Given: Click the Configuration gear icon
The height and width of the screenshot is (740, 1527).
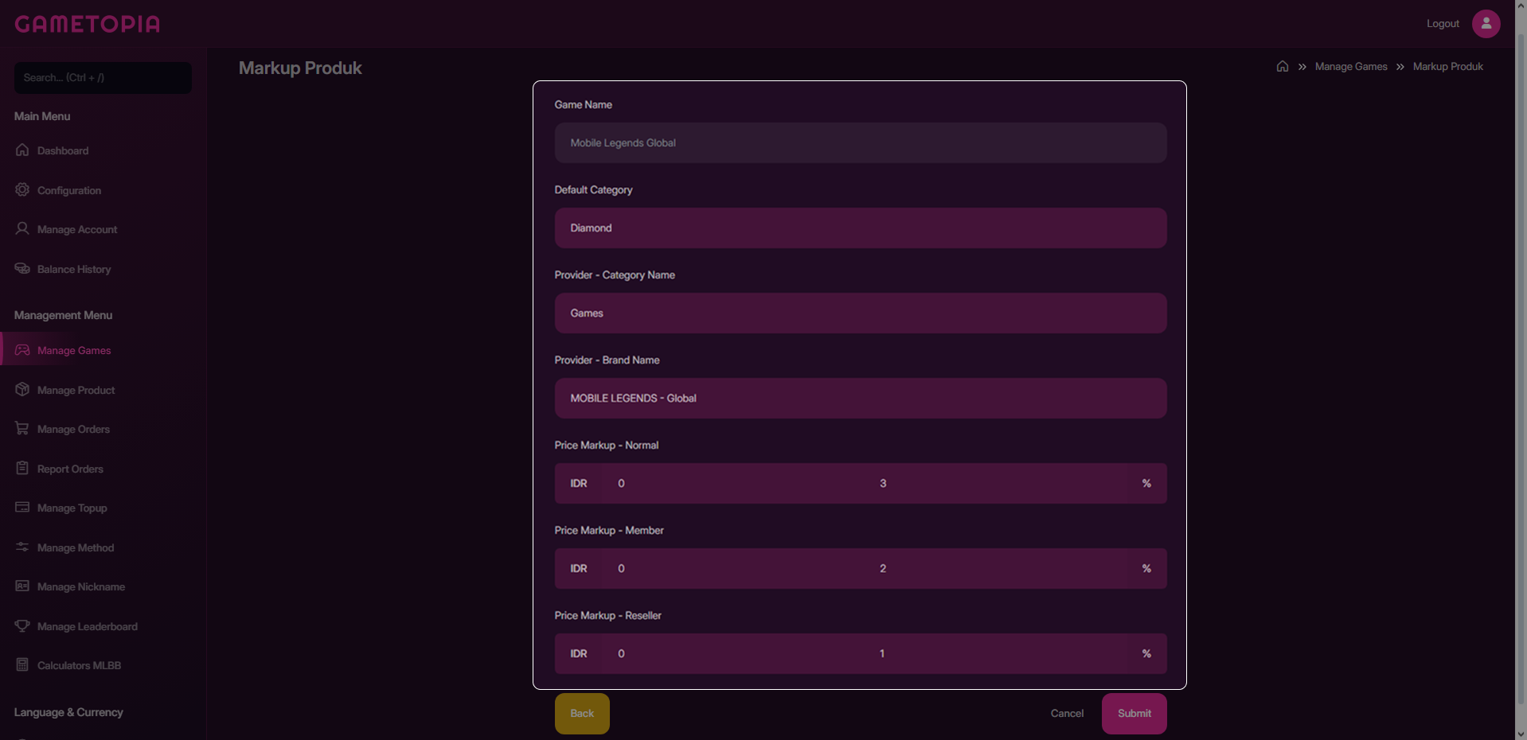Looking at the screenshot, I should [22, 189].
